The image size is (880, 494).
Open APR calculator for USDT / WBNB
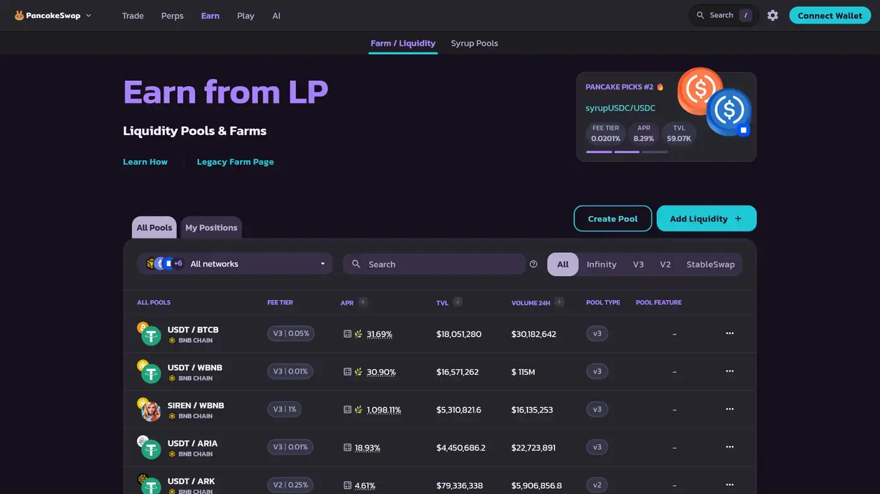(x=347, y=372)
